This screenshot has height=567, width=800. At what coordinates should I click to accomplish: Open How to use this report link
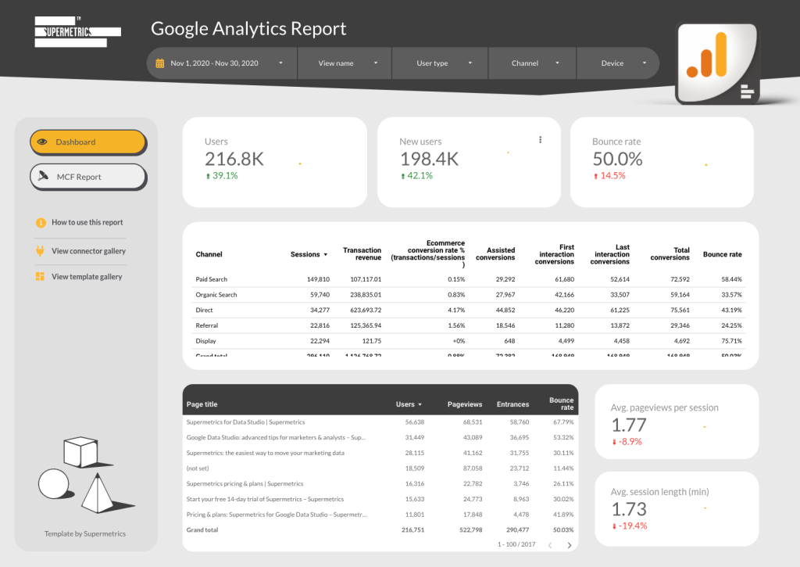87,223
